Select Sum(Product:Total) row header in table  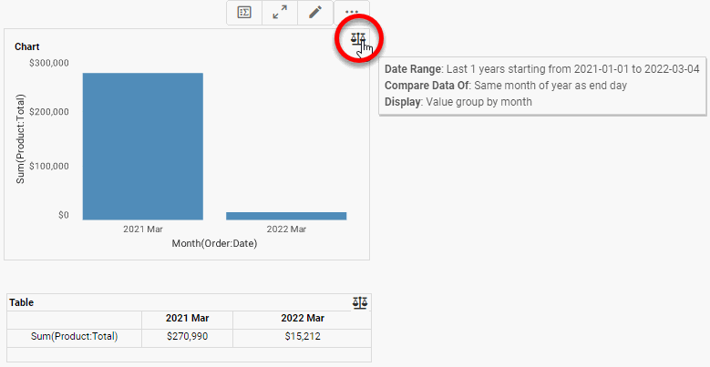tap(75, 337)
